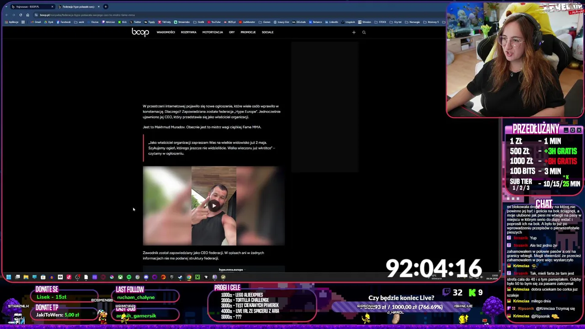This screenshot has height=329, width=585.
Task: Open WIADOMOŚCI menu on boop
Action: pyautogui.click(x=165, y=32)
